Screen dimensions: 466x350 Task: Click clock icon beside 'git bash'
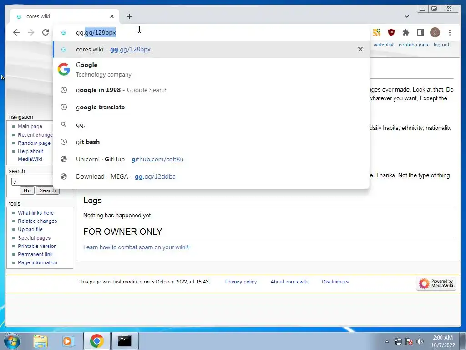(x=64, y=142)
